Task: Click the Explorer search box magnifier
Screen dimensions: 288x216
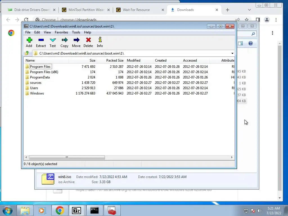Action: [253, 34]
